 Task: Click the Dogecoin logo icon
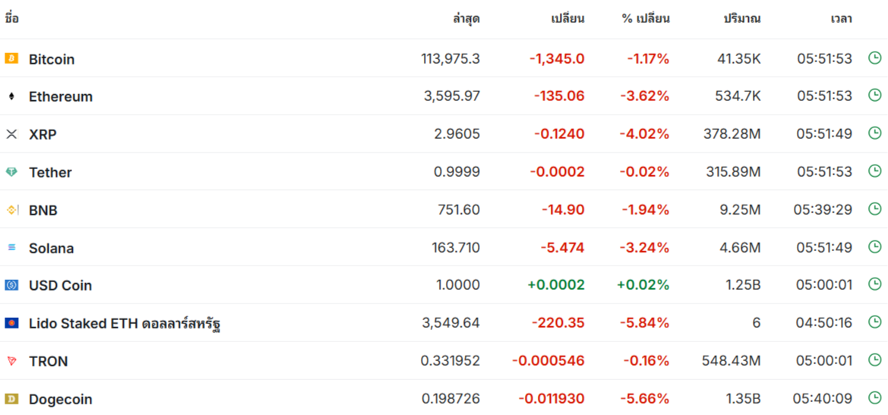(x=11, y=399)
